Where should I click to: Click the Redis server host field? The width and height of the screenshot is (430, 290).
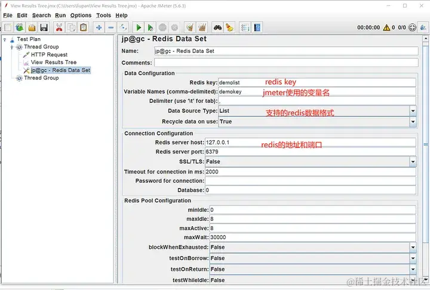coord(310,143)
